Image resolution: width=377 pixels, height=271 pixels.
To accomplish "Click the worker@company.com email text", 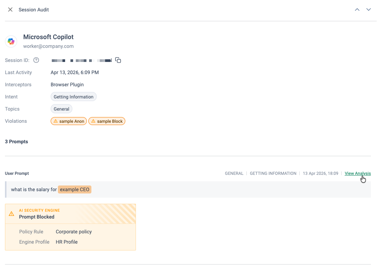I will click(x=48, y=46).
